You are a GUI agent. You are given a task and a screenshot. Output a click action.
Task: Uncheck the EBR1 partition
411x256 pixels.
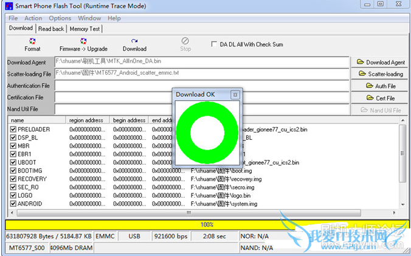pyautogui.click(x=13, y=154)
